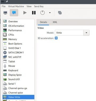This screenshot has height=101, width=96.
Task: Open the Send Key menu
Action: [39, 6]
